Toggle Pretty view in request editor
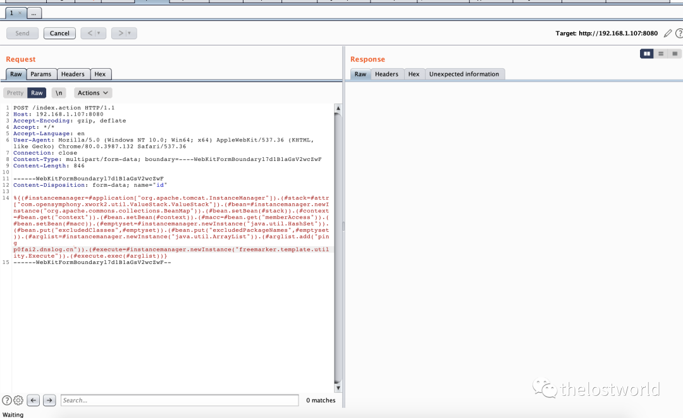The height and width of the screenshot is (418, 683). [x=15, y=93]
